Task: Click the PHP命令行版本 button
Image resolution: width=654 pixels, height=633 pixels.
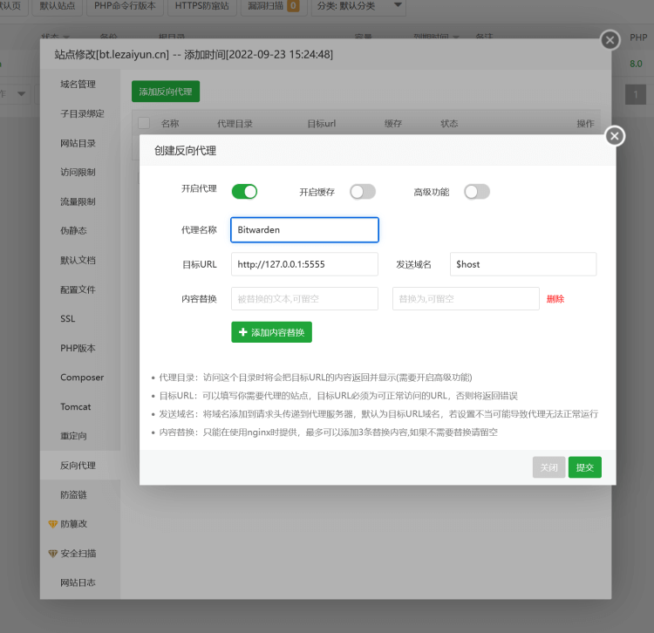Action: [125, 6]
